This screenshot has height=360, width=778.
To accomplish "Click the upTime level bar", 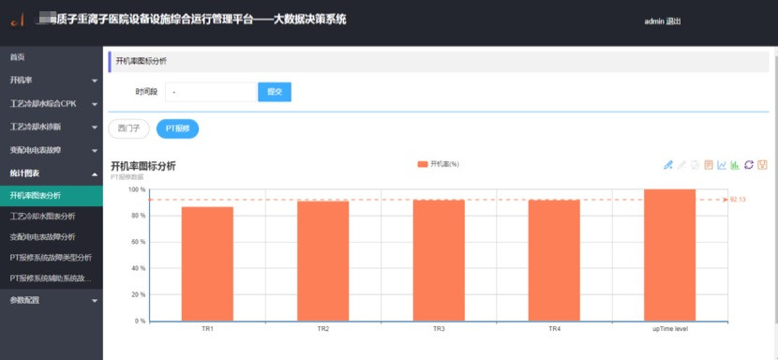I will (x=670, y=255).
